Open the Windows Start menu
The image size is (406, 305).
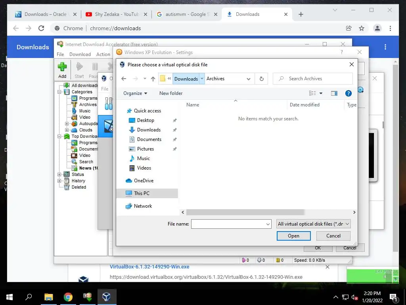tap(10, 297)
